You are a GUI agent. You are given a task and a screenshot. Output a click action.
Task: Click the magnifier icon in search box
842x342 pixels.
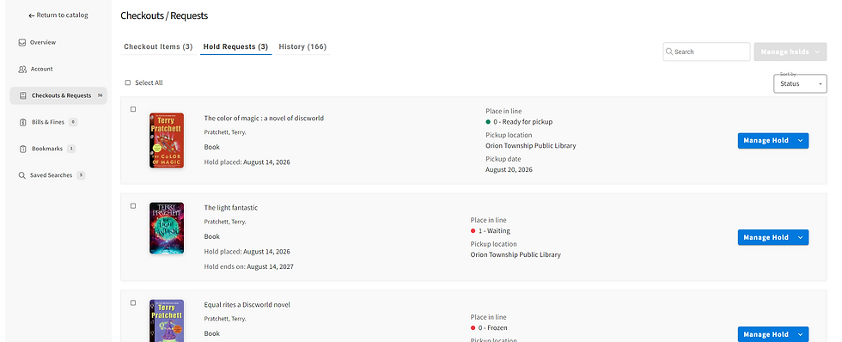tap(669, 52)
